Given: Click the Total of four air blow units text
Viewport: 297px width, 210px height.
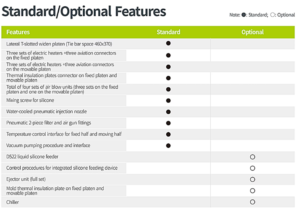Looking at the screenshot, I should tap(62, 89).
